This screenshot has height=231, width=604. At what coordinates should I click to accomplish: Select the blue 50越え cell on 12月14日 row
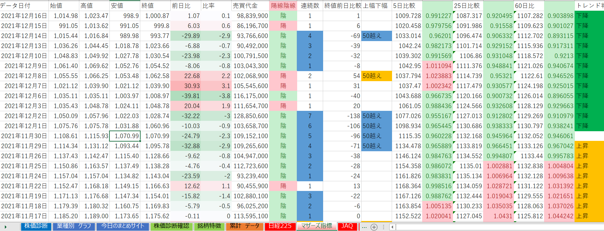(x=376, y=36)
